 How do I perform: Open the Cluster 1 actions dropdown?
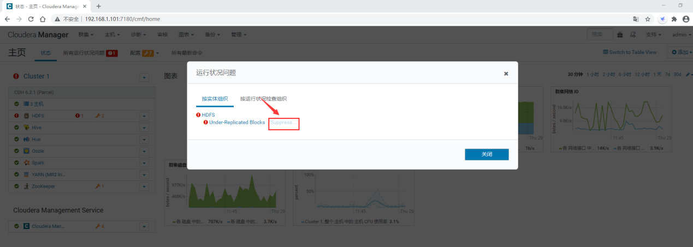click(x=144, y=77)
